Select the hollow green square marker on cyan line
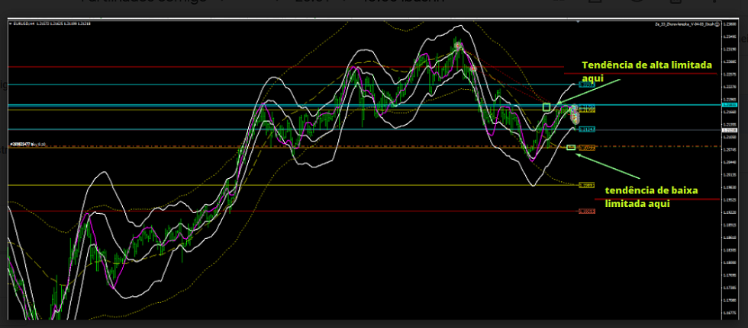Viewport: 748px width, 328px height. click(x=546, y=107)
